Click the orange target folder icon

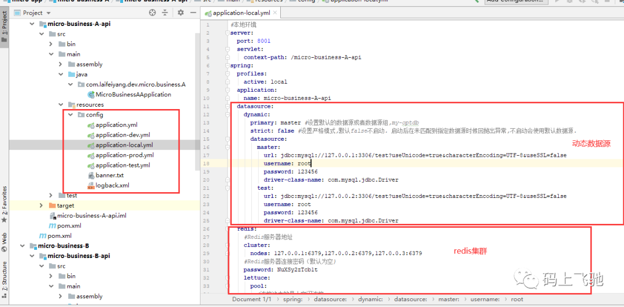52,205
